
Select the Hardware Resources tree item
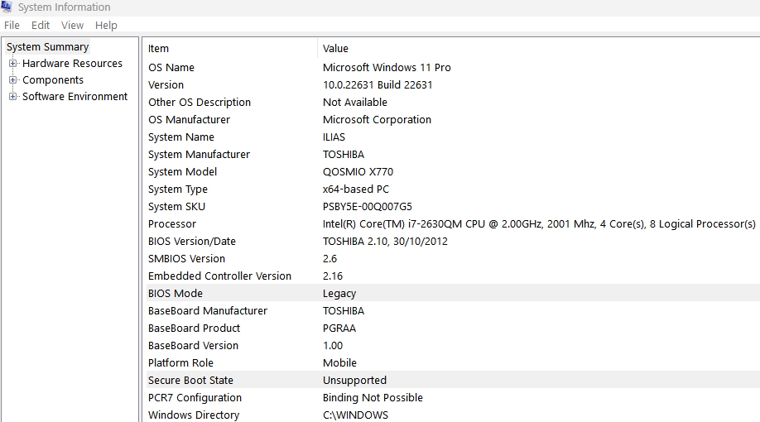72,64
